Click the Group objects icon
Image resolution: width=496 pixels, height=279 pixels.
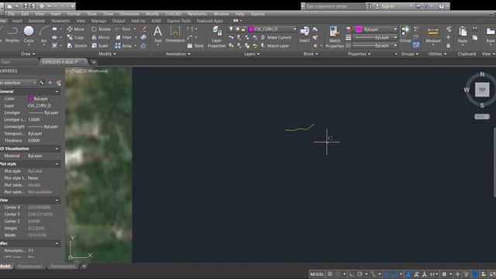point(405,34)
